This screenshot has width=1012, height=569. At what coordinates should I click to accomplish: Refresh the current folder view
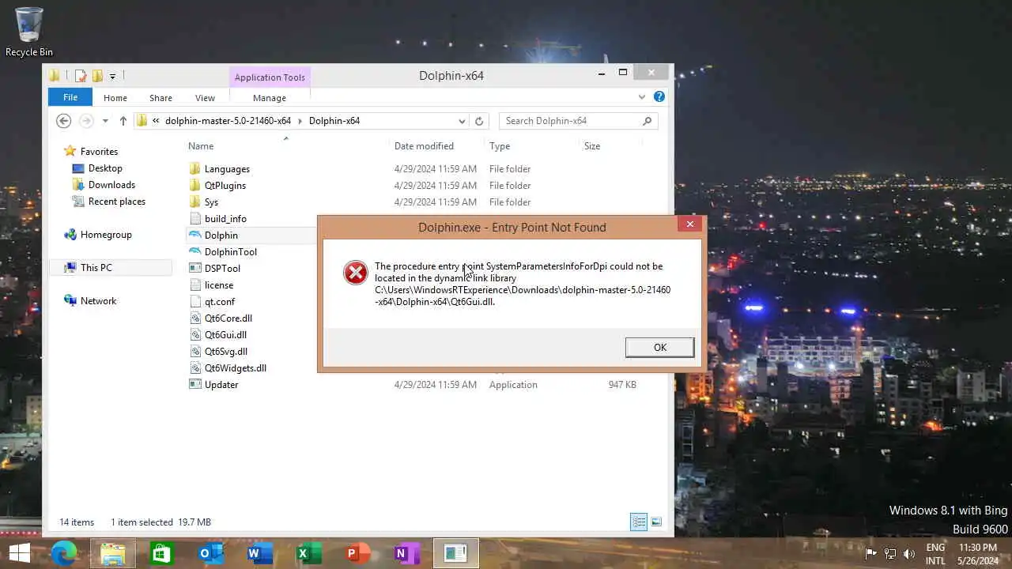pos(478,121)
